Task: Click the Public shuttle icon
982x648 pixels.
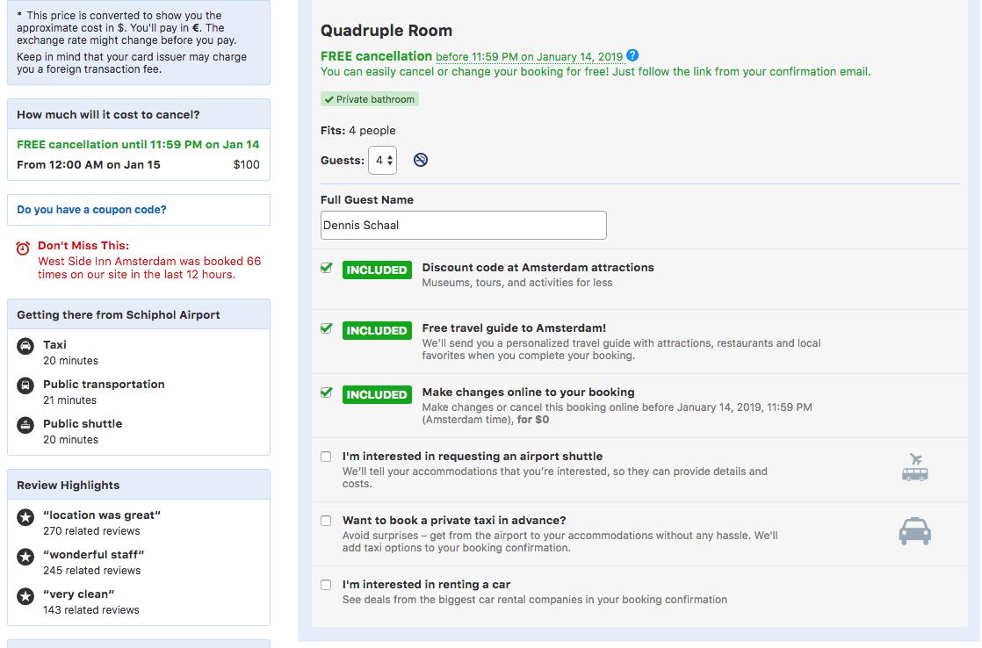Action: (x=25, y=425)
